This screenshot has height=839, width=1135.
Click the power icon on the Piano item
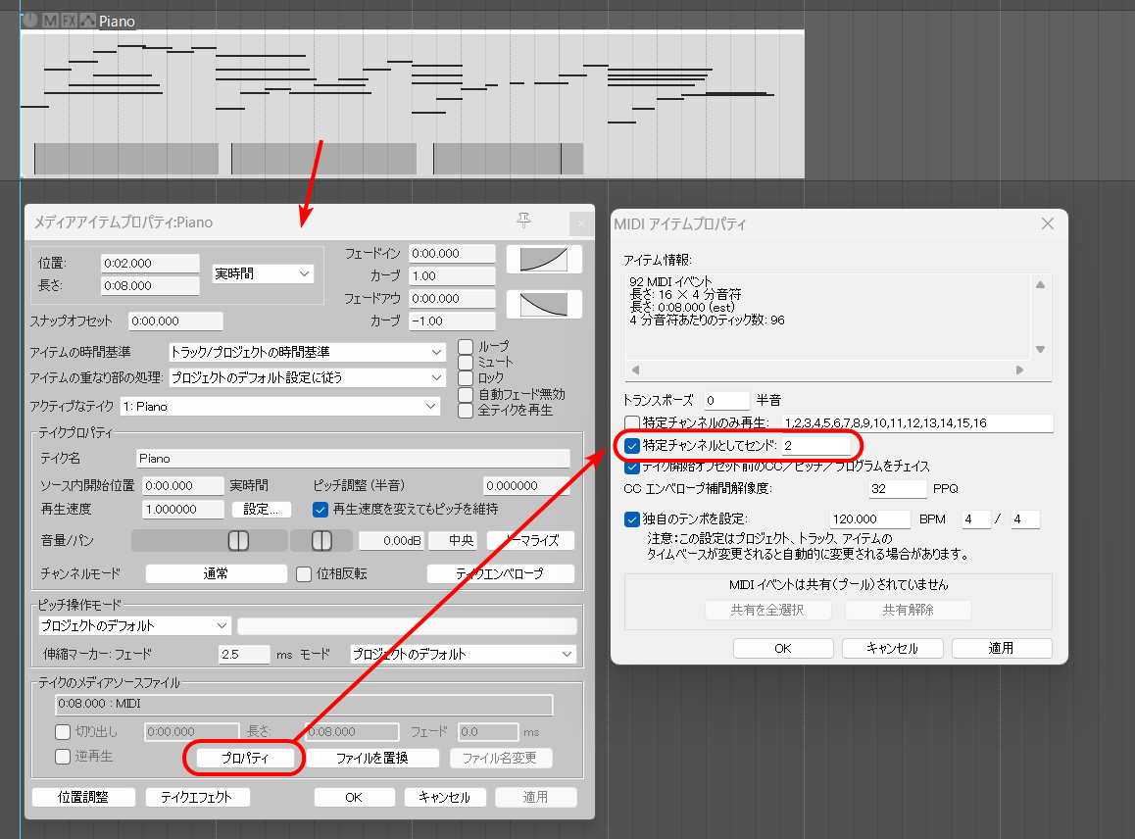[x=29, y=20]
